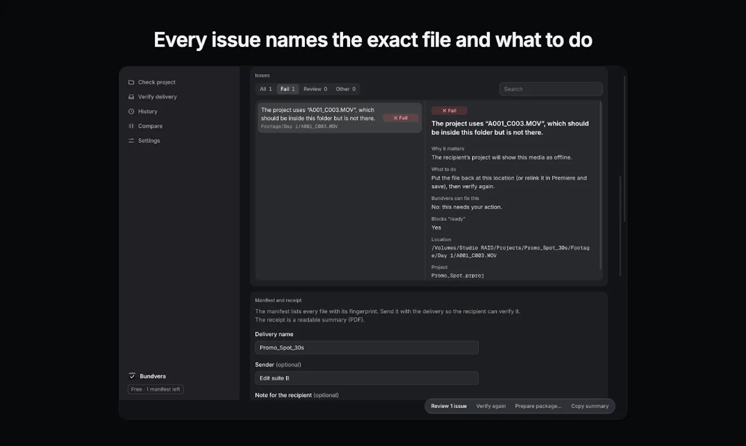Click the Fail badge atop issue details
The width and height of the screenshot is (746, 446).
tap(449, 110)
